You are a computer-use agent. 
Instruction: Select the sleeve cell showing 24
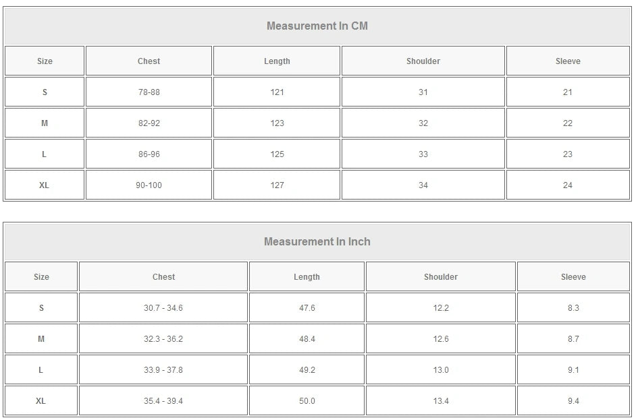[567, 185]
